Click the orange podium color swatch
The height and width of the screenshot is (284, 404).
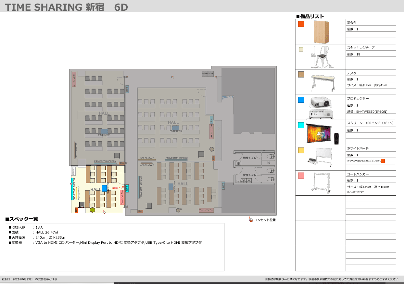(x=301, y=24)
